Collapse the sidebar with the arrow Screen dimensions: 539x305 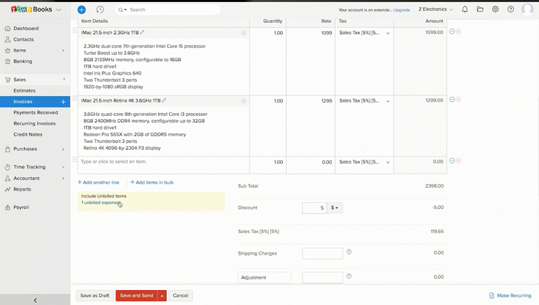click(35, 300)
